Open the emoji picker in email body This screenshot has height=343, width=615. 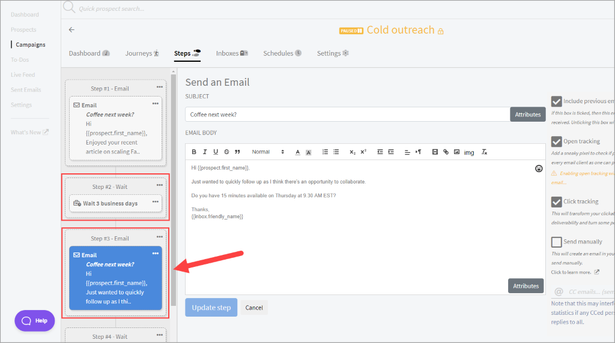coord(539,169)
